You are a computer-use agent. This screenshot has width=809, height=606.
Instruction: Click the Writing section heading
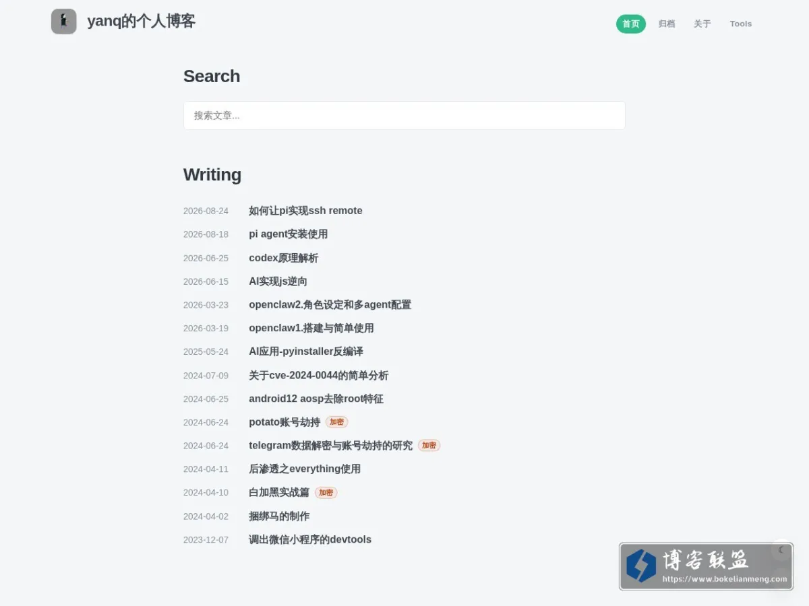point(212,174)
